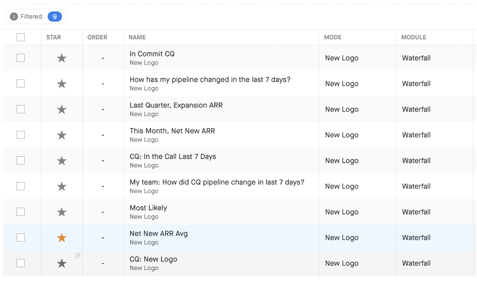Check the In Commit CQ row checkbox
Screen dimensions: 477x284
21,58
